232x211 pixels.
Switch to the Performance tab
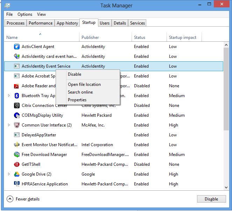(x=41, y=23)
